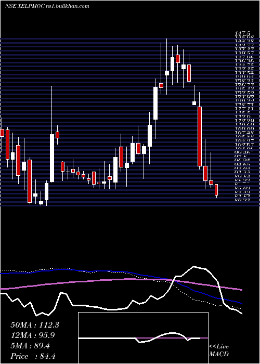Click the 12MA : 95.9 label

33,335
